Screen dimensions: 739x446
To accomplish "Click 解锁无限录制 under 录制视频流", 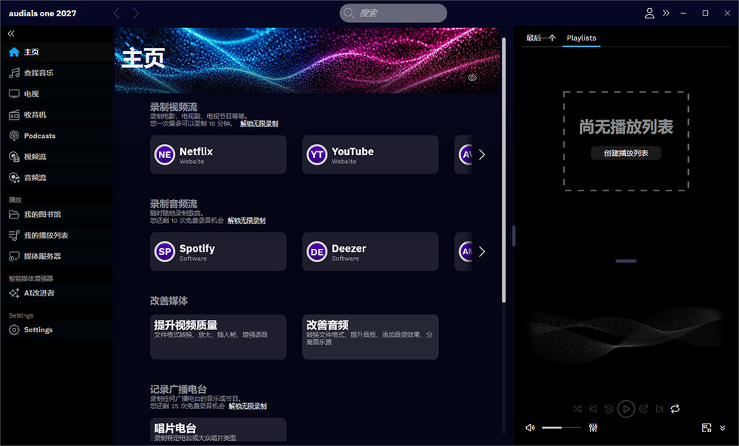I will coord(259,123).
